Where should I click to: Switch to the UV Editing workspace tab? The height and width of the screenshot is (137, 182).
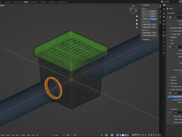tap(52, 2)
